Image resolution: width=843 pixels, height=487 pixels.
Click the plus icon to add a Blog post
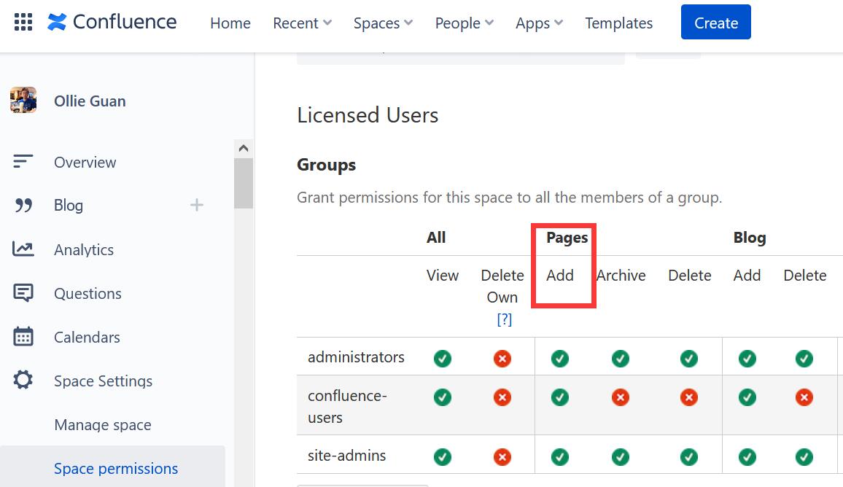click(196, 205)
